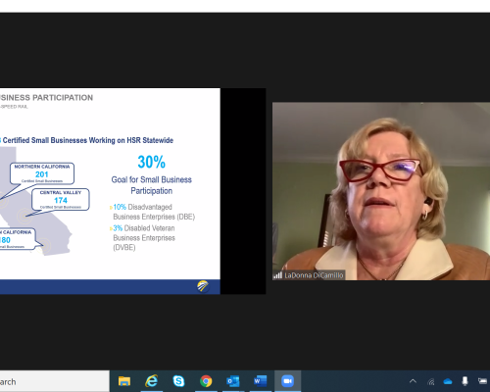
Task: Switch to Outlook in the taskbar
Action: (233, 381)
